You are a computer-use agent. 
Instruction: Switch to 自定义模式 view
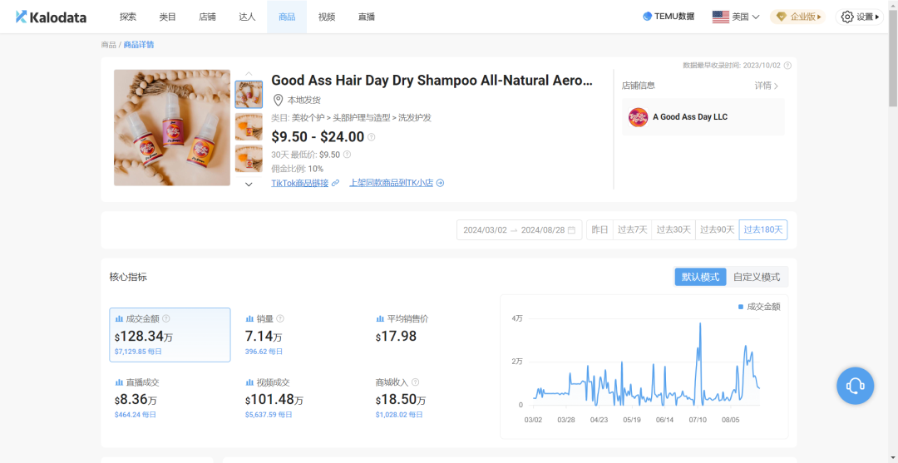[757, 277]
